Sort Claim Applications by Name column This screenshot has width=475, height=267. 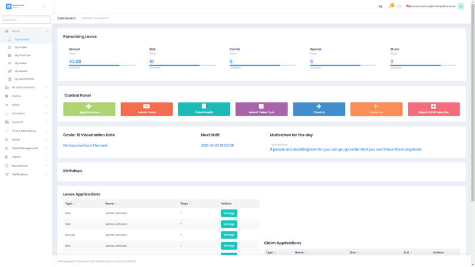click(x=305, y=253)
